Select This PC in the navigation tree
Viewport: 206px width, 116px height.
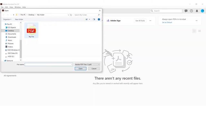pos(9,24)
